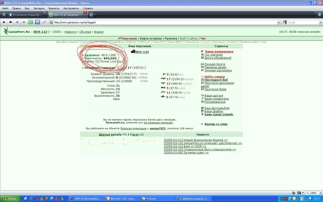Open 'Гос. магазин' link
Image resolution: width=323 pixels, height=202 pixels.
pyautogui.click(x=214, y=55)
